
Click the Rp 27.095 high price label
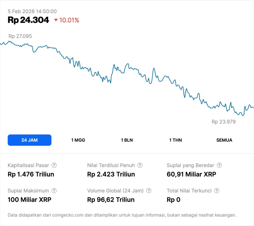20,36
